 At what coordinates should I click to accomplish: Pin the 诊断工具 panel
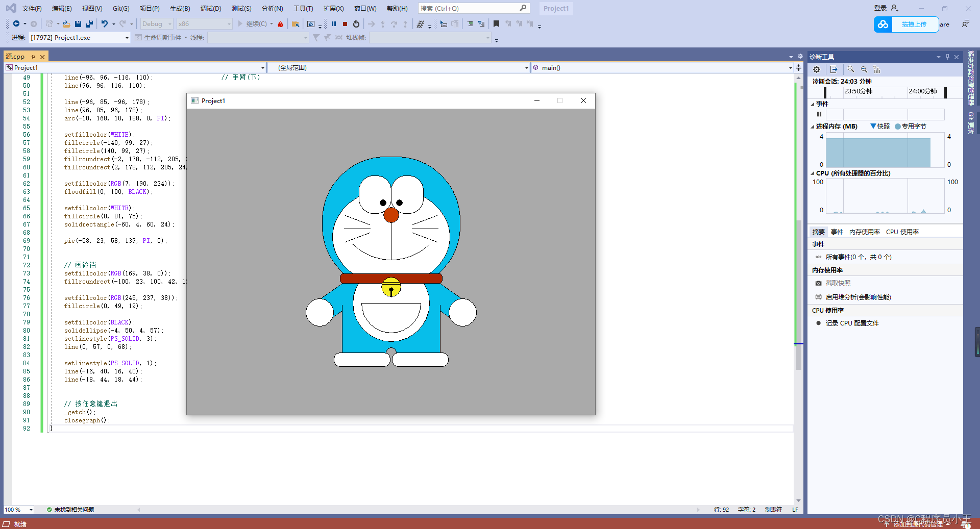coord(947,57)
